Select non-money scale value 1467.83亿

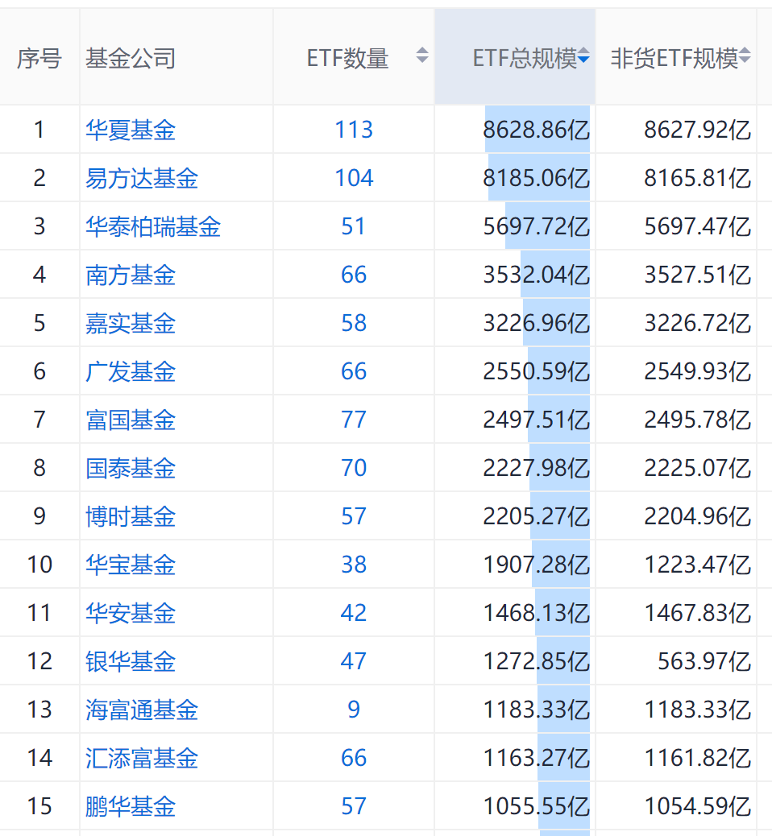pyautogui.click(x=698, y=613)
